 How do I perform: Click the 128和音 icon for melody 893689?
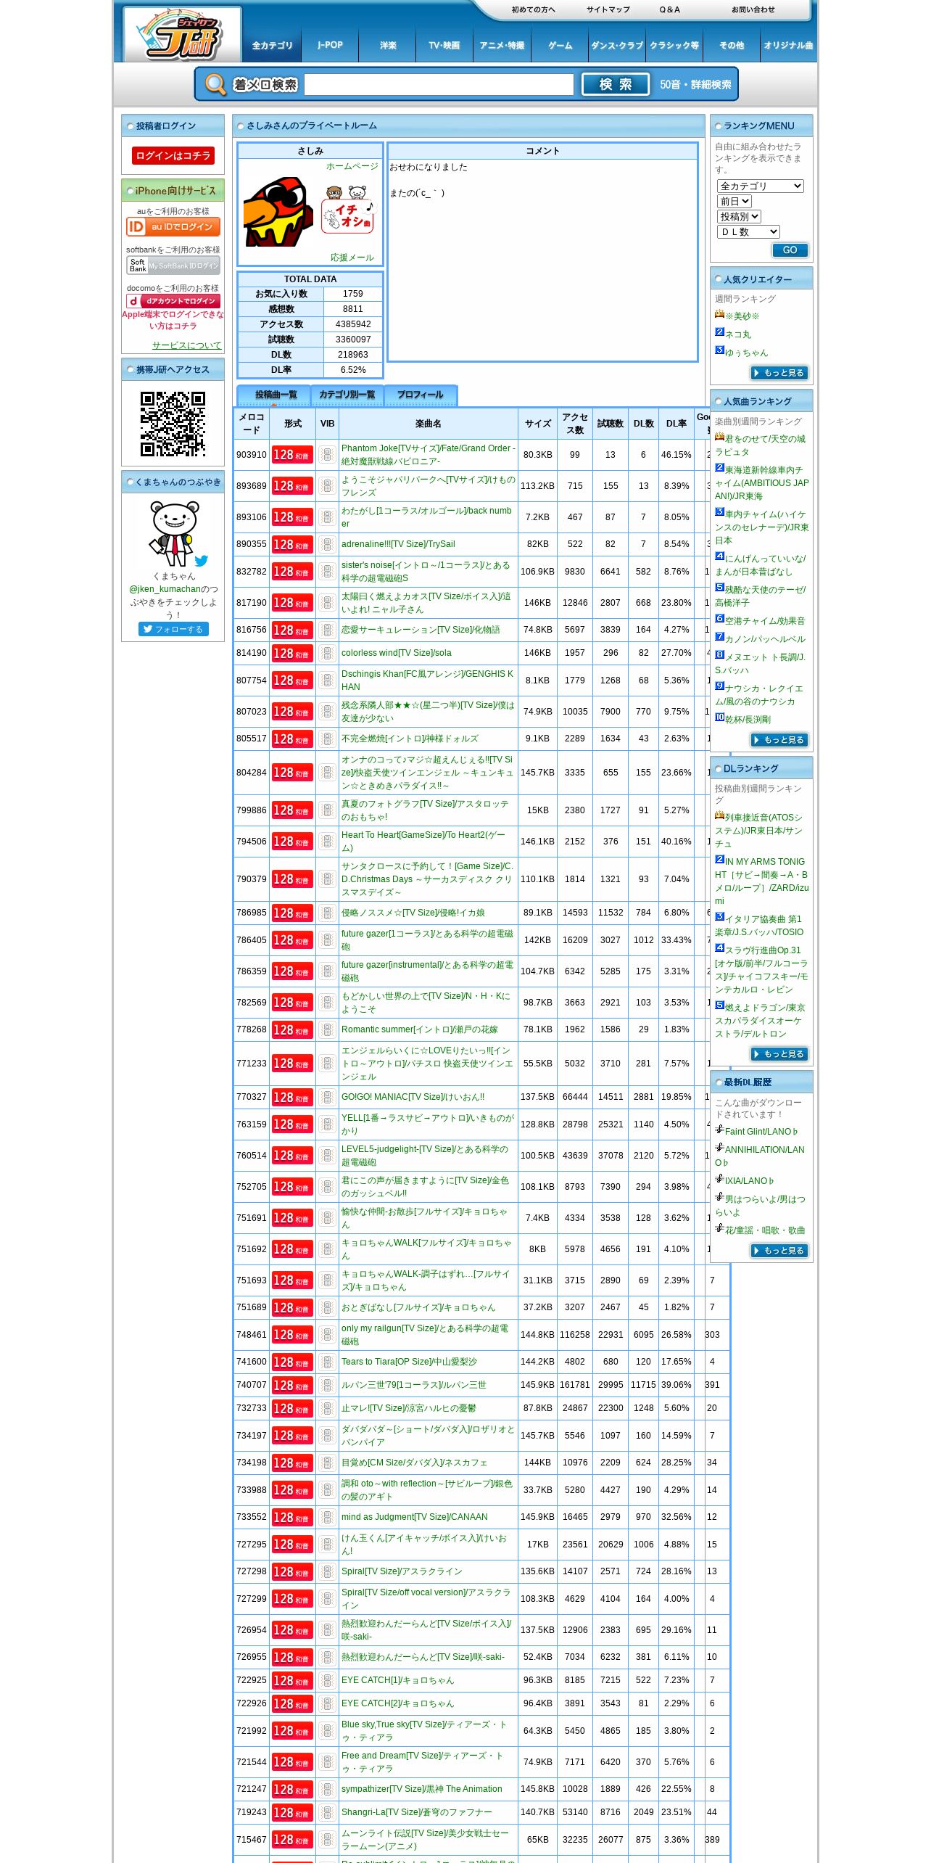tap(292, 486)
